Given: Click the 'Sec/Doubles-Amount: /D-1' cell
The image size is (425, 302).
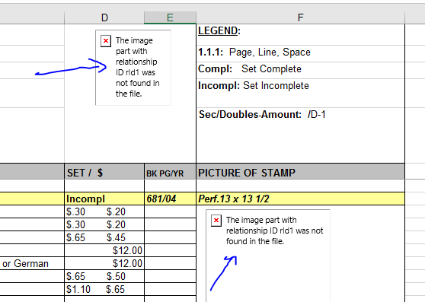Looking at the screenshot, I should tap(300, 135).
